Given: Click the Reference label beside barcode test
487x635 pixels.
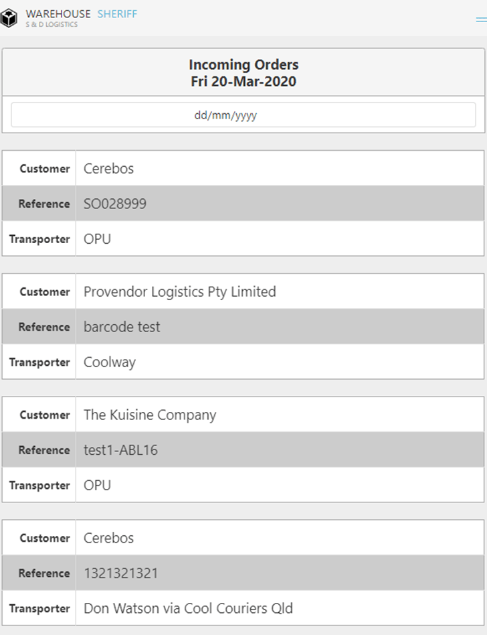Looking at the screenshot, I should (44, 327).
